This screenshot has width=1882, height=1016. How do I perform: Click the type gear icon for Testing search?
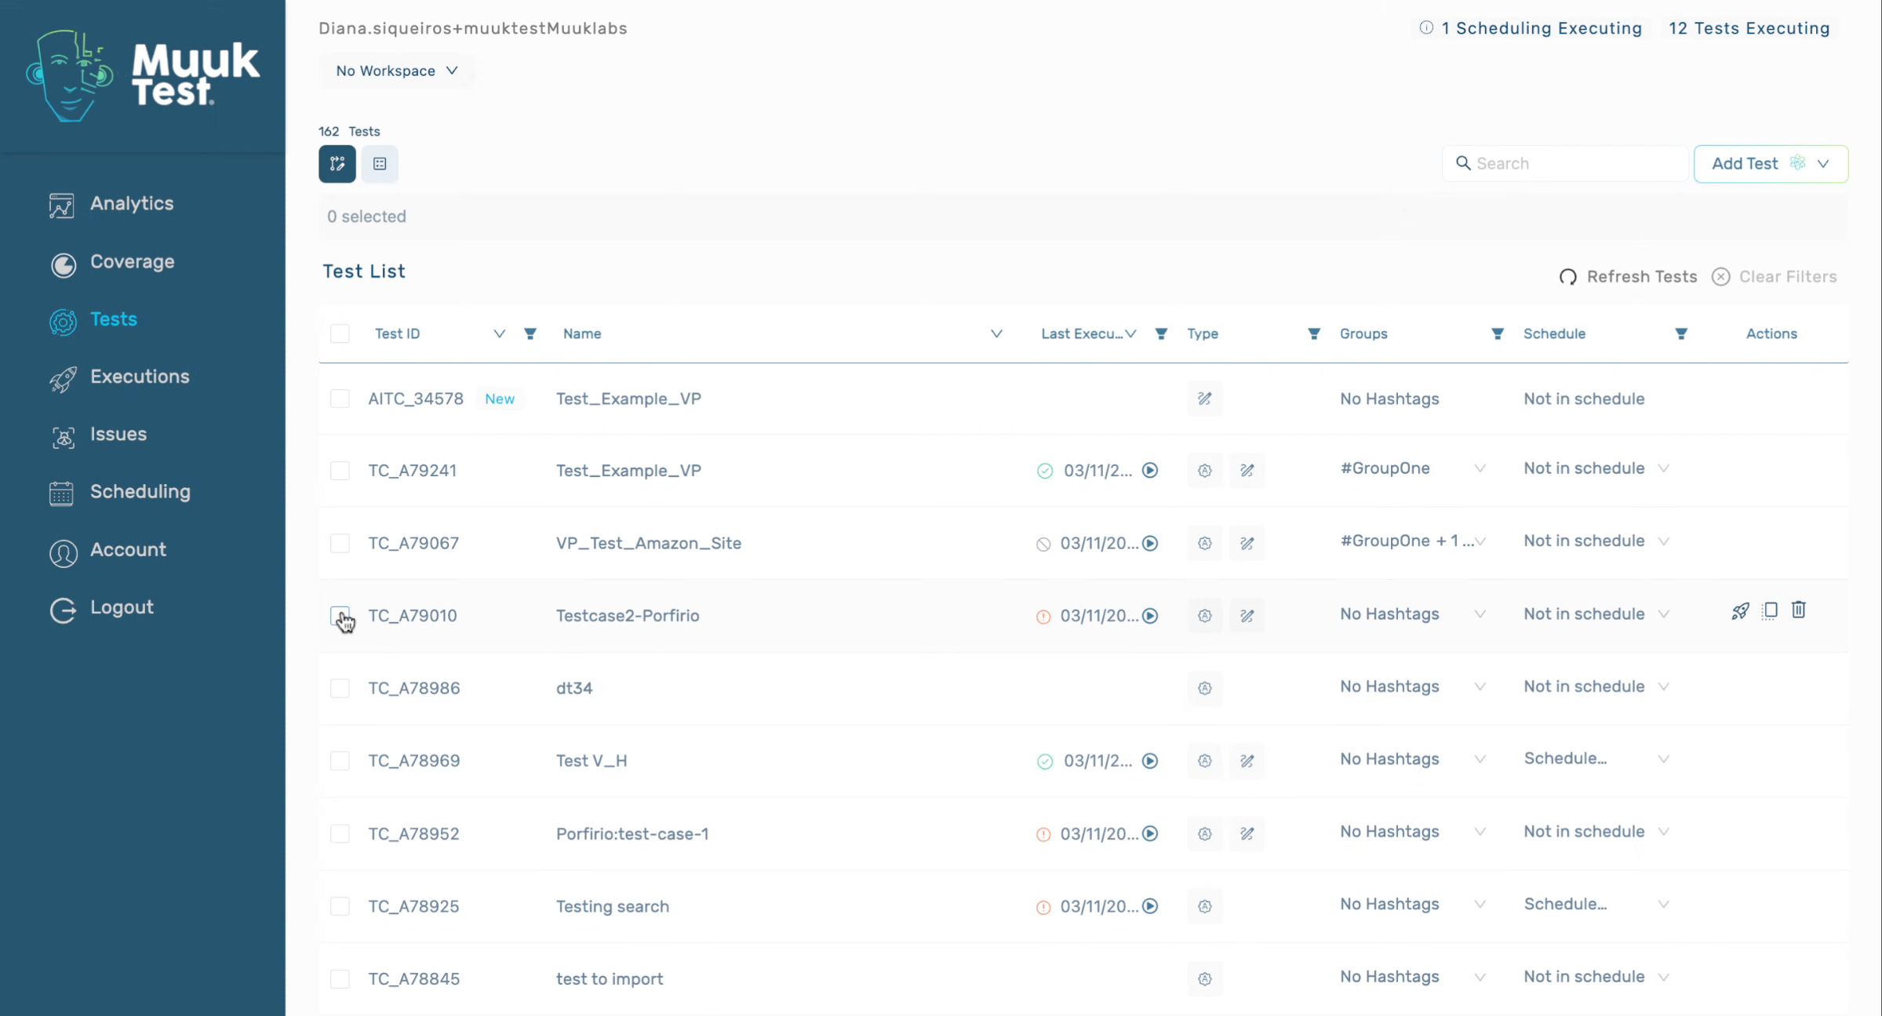[x=1205, y=906]
